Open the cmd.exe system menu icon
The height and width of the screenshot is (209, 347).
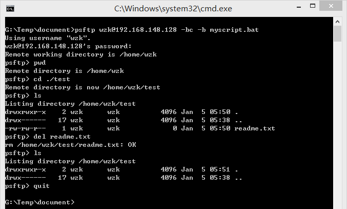[10, 9]
